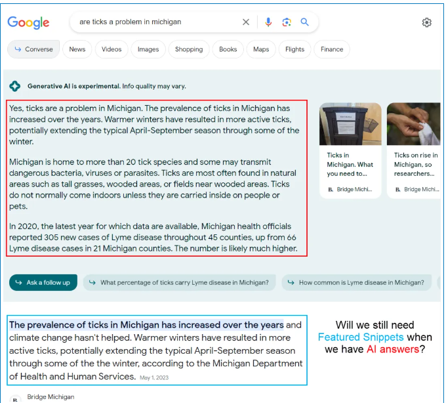Switch to the Shopping tab
This screenshot has width=446, height=403.
coord(189,49)
